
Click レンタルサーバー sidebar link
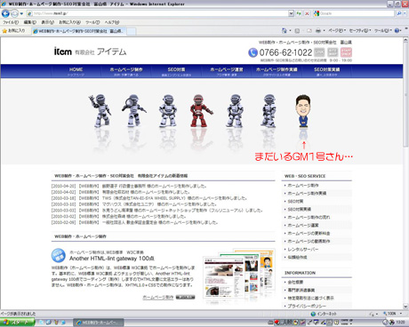click(303, 249)
